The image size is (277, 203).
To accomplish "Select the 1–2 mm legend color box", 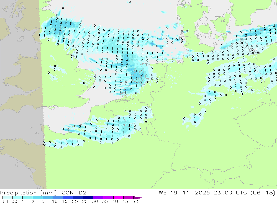I will pos(27,197).
